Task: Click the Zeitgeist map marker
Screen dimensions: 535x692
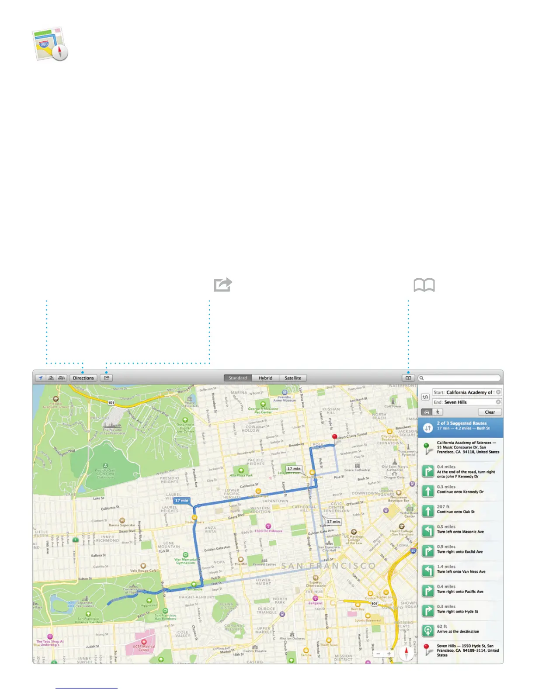Action: point(315,598)
